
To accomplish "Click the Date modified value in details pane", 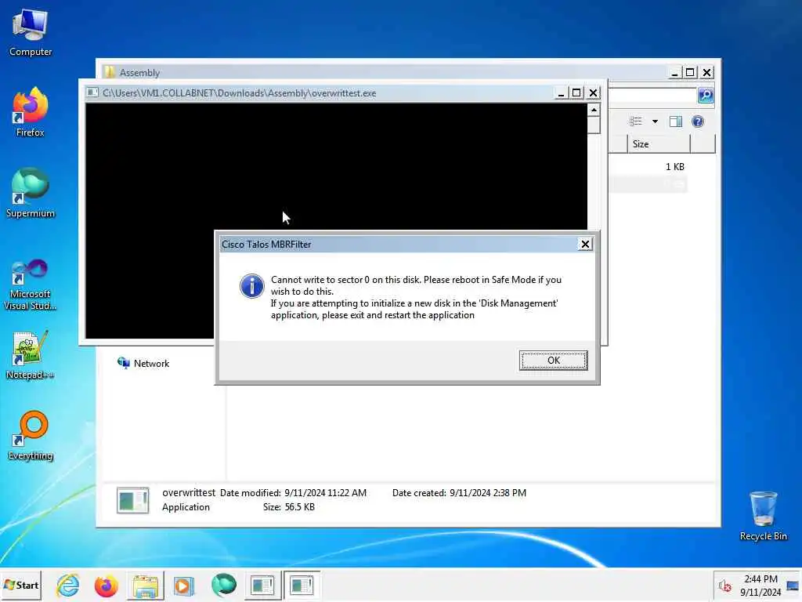I will (x=325, y=493).
